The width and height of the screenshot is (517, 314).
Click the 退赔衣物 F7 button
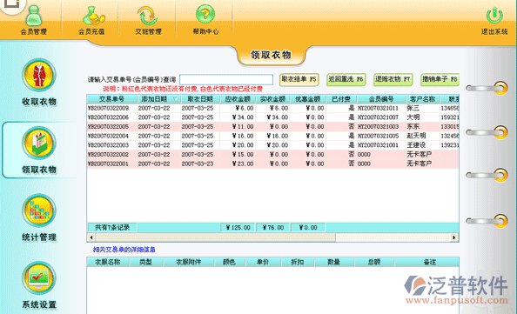[393, 79]
